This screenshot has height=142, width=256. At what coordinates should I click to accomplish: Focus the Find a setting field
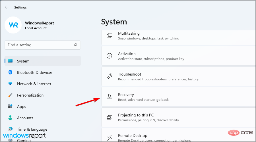pyautogui.click(x=43, y=45)
